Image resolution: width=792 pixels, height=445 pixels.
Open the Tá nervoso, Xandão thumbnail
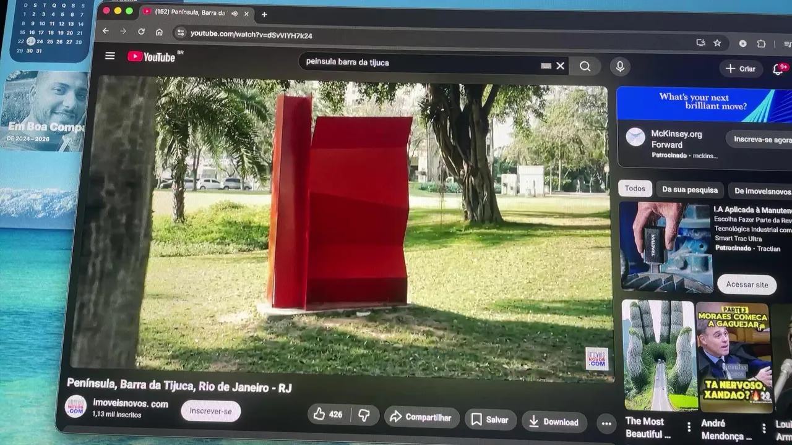(734, 357)
